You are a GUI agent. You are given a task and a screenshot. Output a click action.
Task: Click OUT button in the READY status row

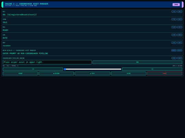point(180,27)
